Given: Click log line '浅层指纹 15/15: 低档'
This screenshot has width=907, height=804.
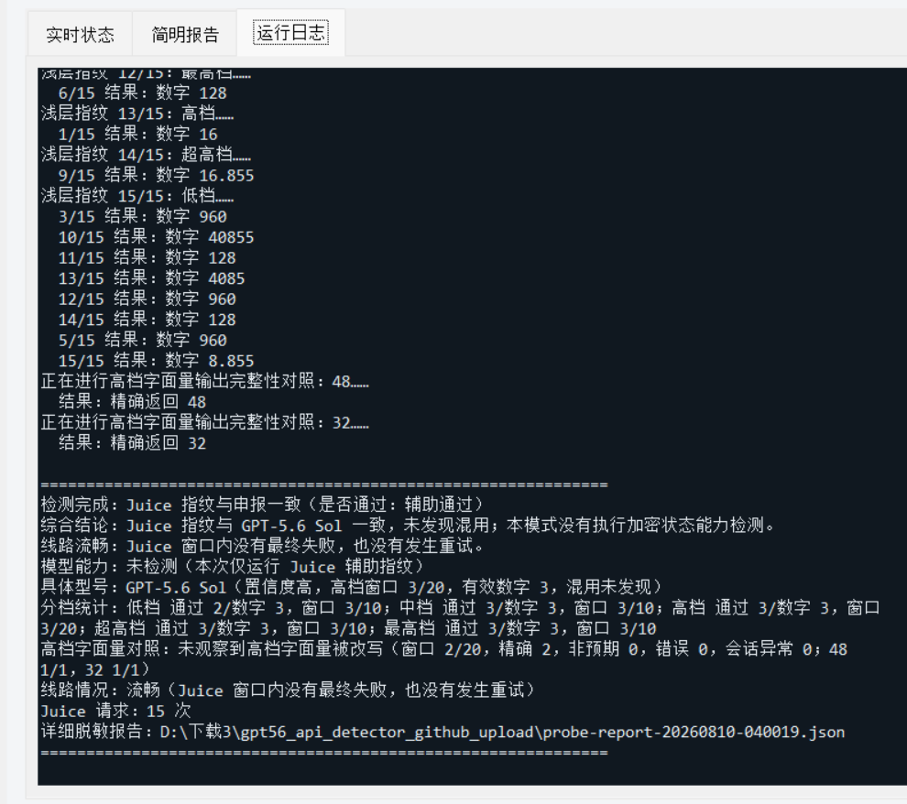Looking at the screenshot, I should tap(137, 195).
